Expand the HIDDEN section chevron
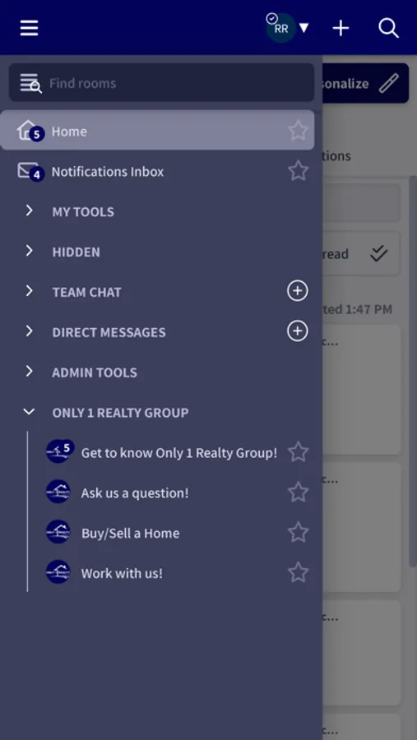The height and width of the screenshot is (740, 417). tap(30, 251)
